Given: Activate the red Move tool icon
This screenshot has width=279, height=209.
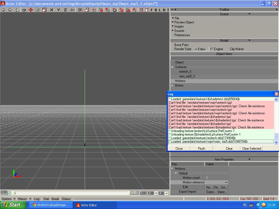Looking at the screenshot, I should (x=31, y=10).
